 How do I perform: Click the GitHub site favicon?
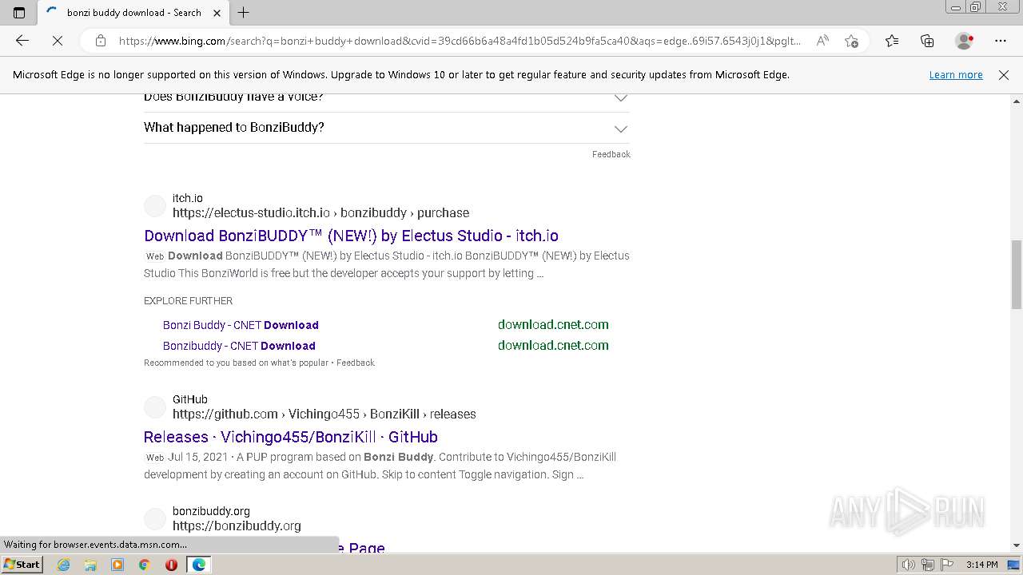(155, 407)
